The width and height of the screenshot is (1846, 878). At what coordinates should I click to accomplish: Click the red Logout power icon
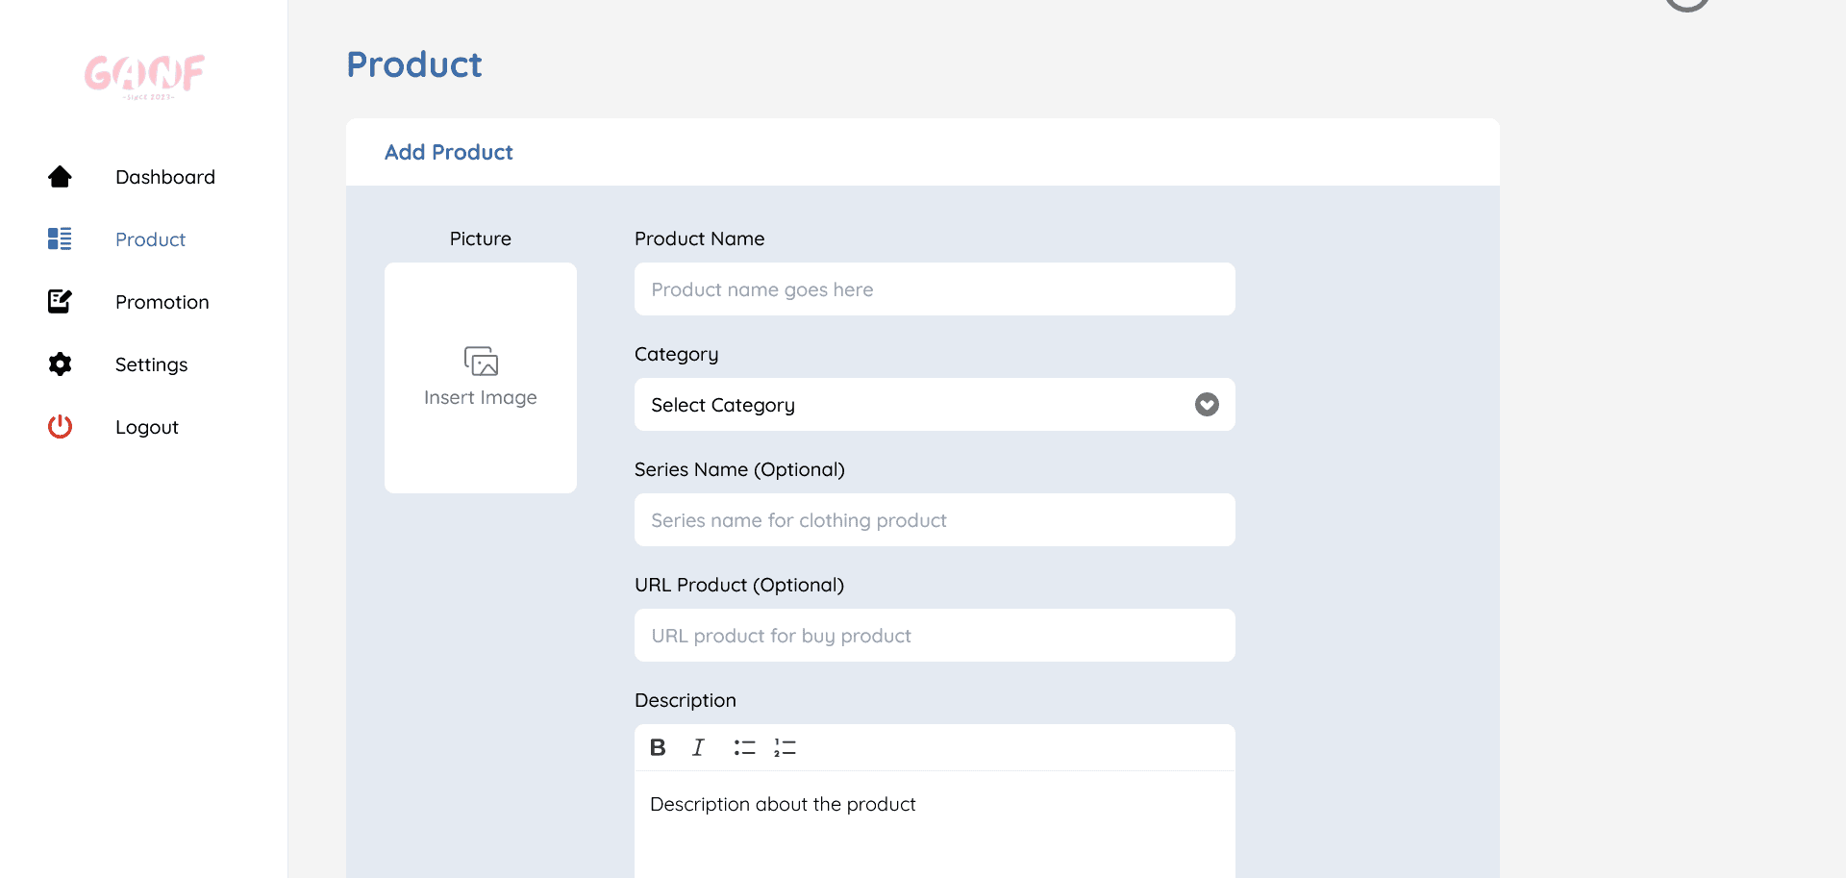coord(60,427)
